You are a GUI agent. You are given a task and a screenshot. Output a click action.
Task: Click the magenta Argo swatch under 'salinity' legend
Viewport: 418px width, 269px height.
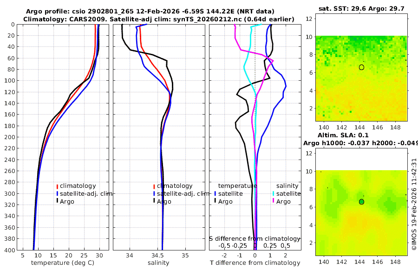273,201
